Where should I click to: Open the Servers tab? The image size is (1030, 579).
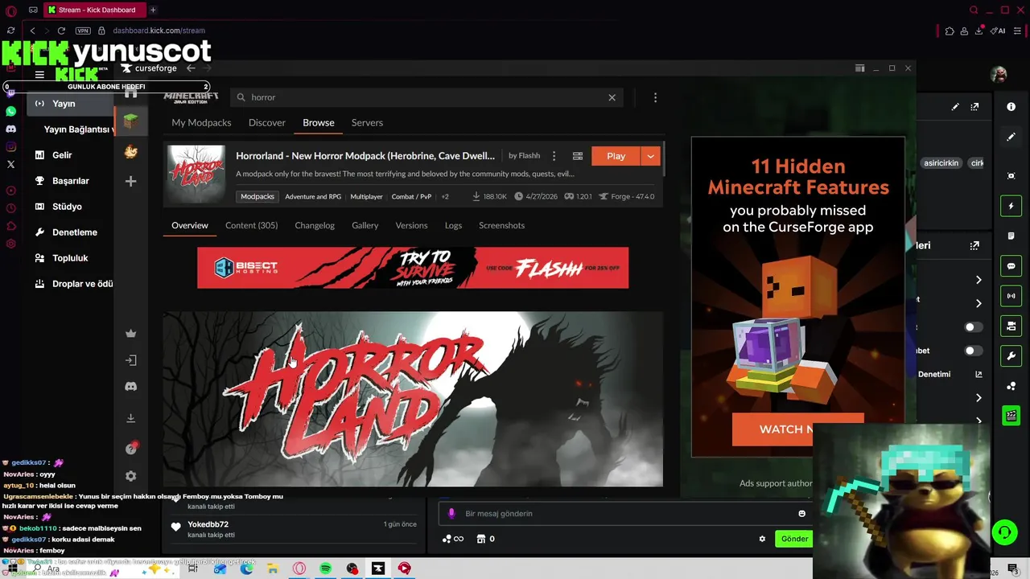367,122
